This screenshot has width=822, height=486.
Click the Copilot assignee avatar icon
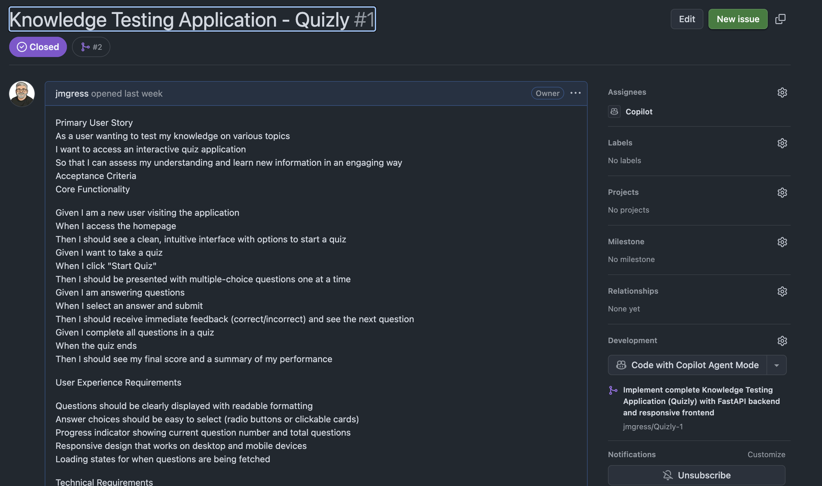614,111
